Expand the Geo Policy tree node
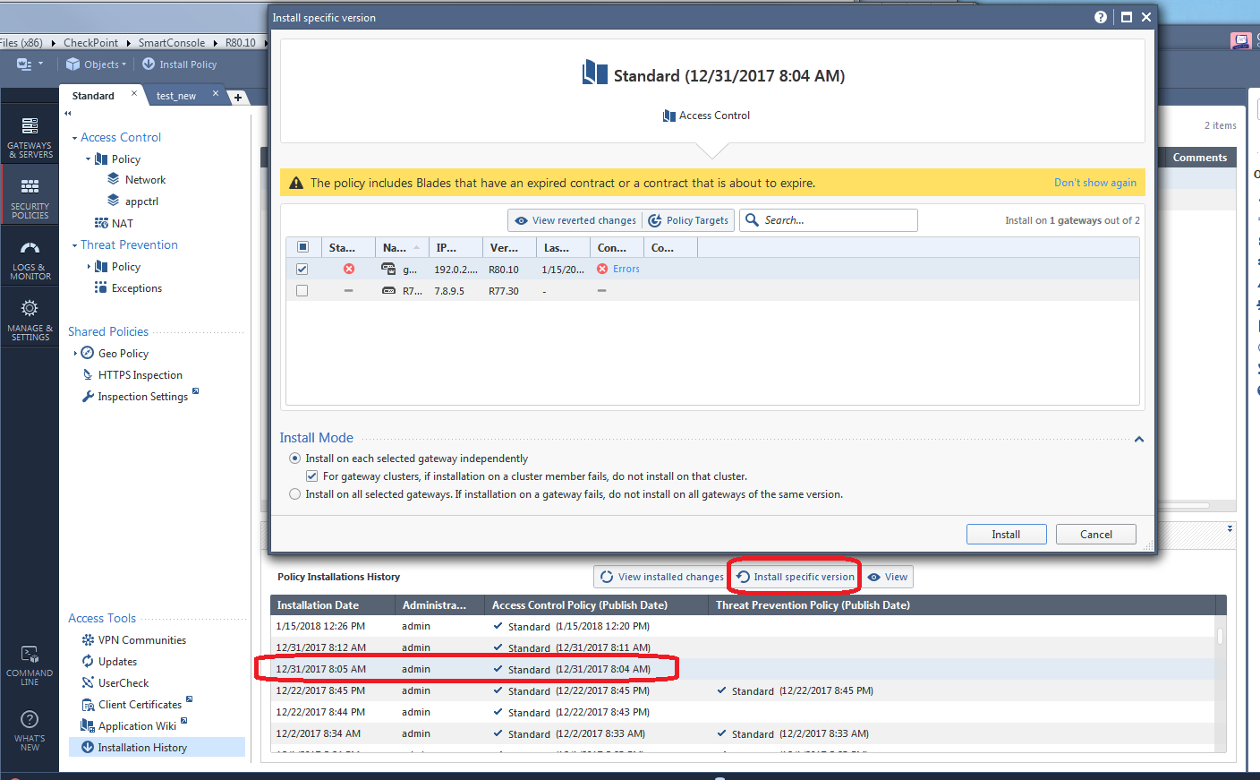Viewport: 1260px width, 780px height. click(75, 353)
